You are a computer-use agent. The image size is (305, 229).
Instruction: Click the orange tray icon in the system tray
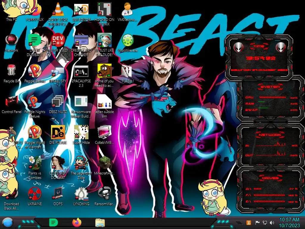(x=248, y=222)
